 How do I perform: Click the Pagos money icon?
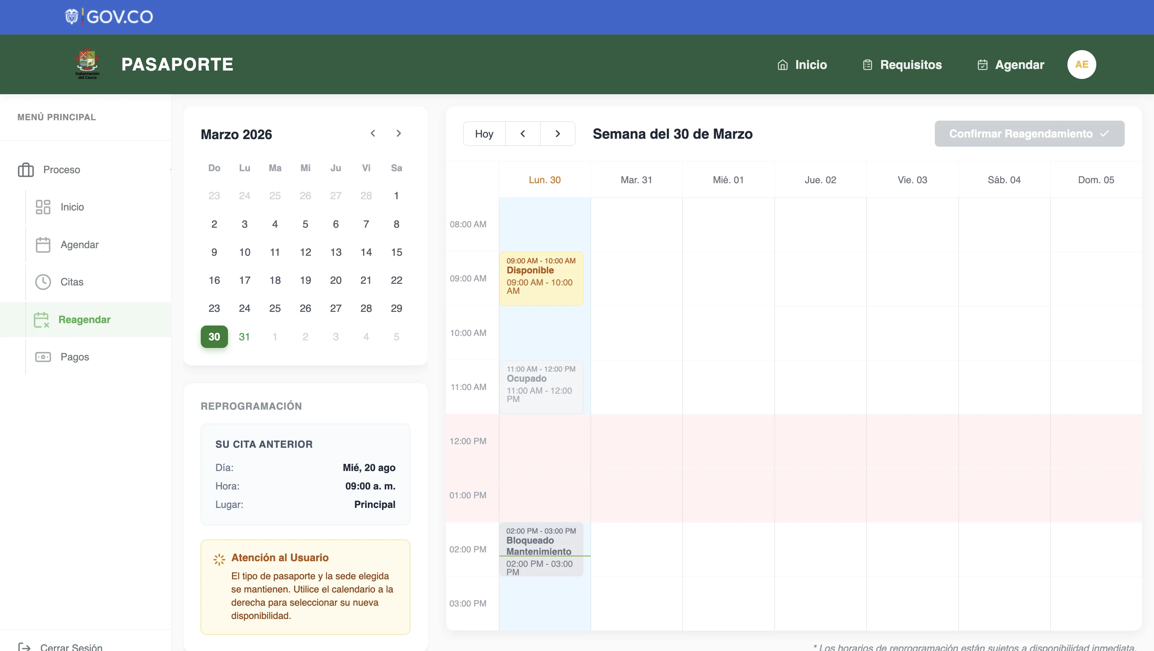(x=43, y=357)
